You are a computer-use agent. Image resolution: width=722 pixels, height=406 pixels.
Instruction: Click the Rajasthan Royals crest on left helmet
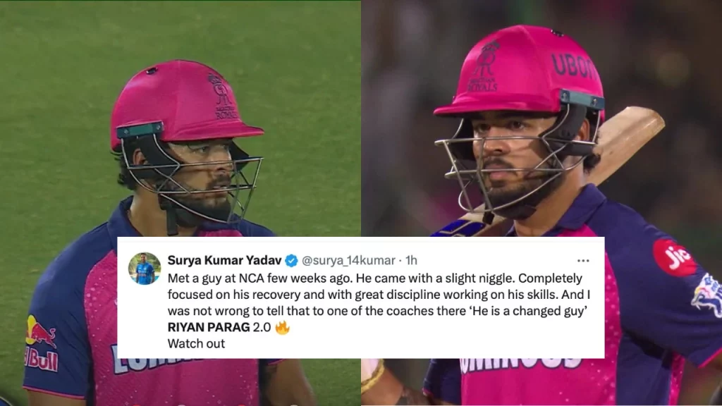pyautogui.click(x=223, y=95)
